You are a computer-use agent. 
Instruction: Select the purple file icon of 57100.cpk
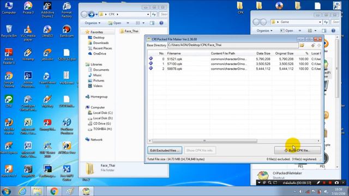[x=151, y=64]
